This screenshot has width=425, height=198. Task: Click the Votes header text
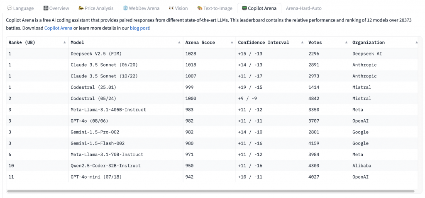[315, 43]
